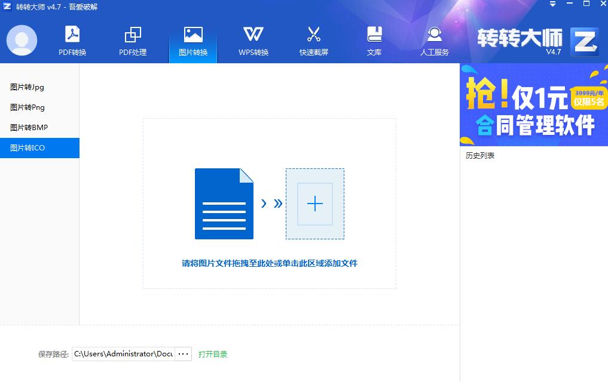The height and width of the screenshot is (382, 608).
Task: Open the title bar dropdown menu arrow
Action: pos(553,4)
